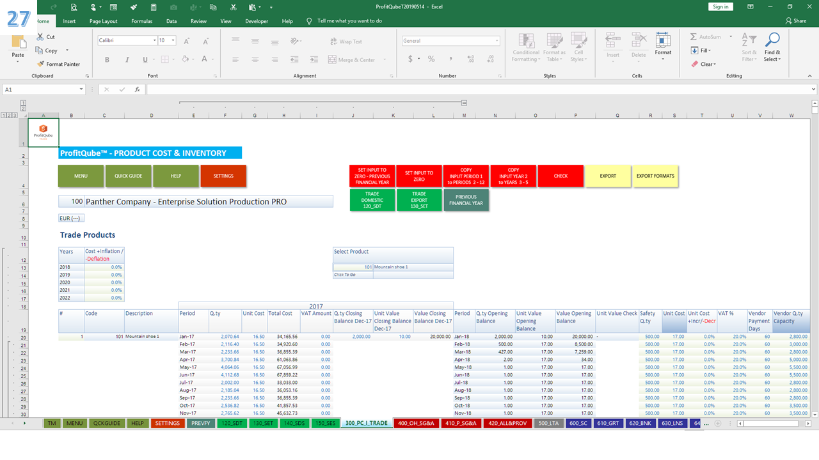The image size is (819, 460).
Task: Click the Increase Font Size icon
Action: point(187,41)
